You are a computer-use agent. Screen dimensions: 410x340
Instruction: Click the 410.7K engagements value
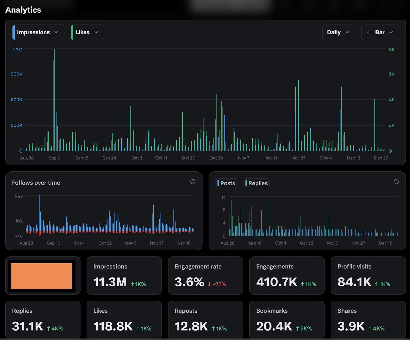click(276, 282)
